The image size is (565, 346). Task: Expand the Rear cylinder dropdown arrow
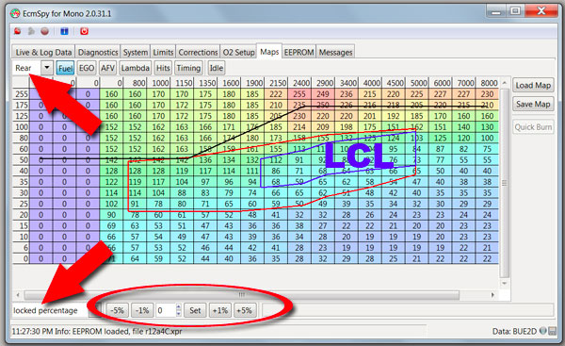tap(47, 68)
